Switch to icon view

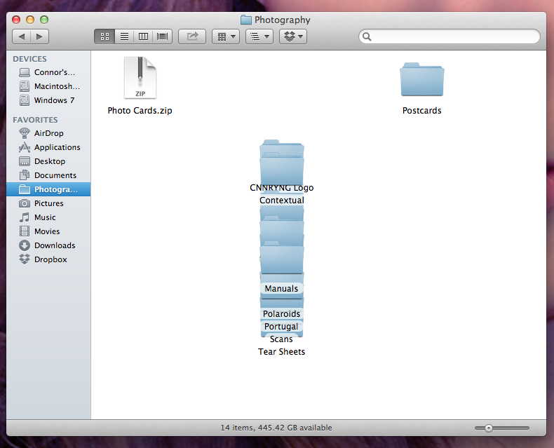point(104,36)
